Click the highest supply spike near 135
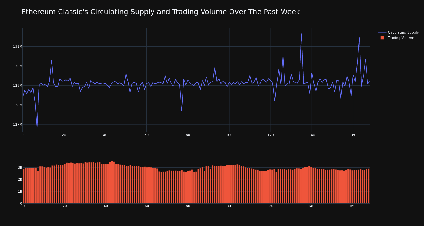The image size is (424, 226). pos(301,34)
